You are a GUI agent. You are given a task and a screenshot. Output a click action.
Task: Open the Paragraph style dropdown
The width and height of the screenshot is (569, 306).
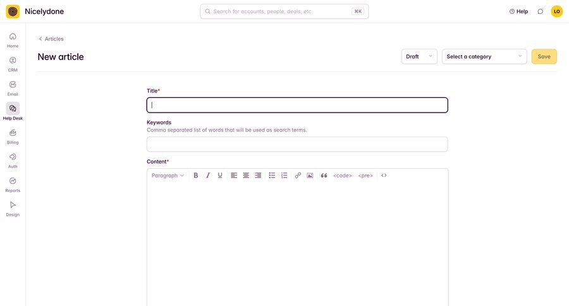coord(168,175)
